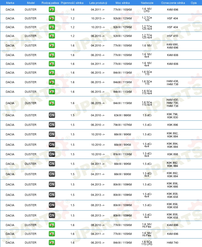Select petrol icon for K4M 690, K4M 696 row

point(52,45)
